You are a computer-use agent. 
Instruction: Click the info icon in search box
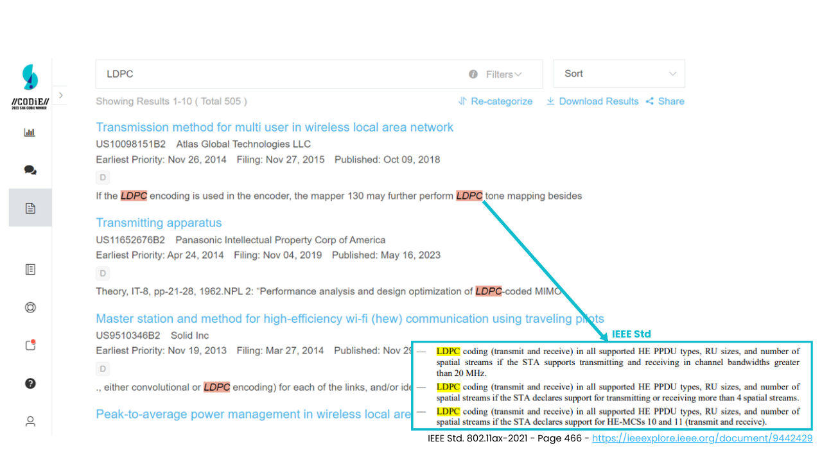(473, 74)
